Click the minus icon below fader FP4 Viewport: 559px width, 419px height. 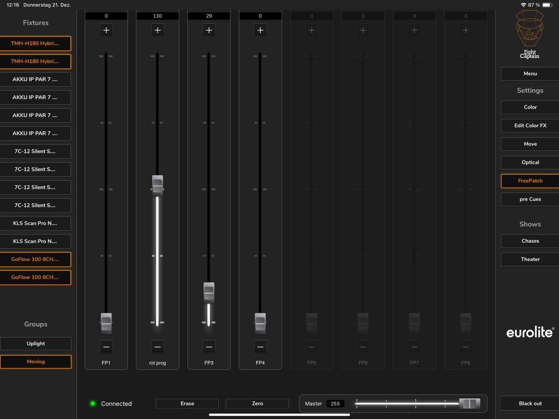point(260,346)
